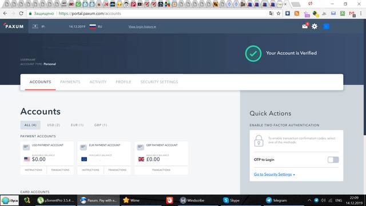The width and height of the screenshot is (366, 206).
Task: Expand View login history
Action: click(142, 27)
